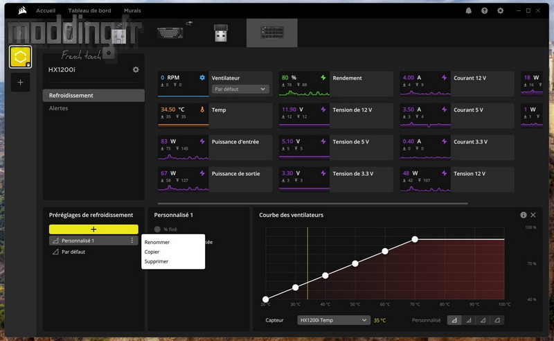Click the fan curve point at 70 °C
The height and width of the screenshot is (341, 554).
(x=415, y=240)
